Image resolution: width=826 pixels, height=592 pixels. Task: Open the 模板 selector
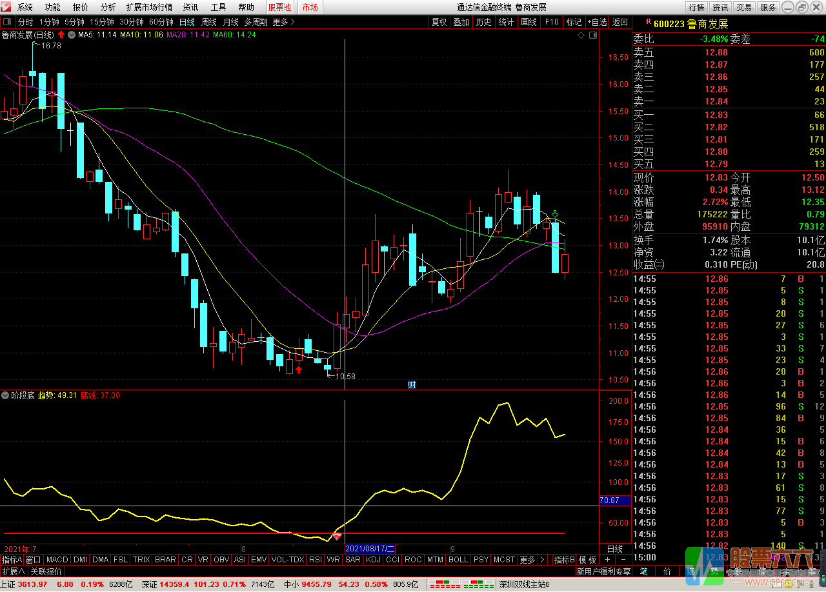pos(587,560)
